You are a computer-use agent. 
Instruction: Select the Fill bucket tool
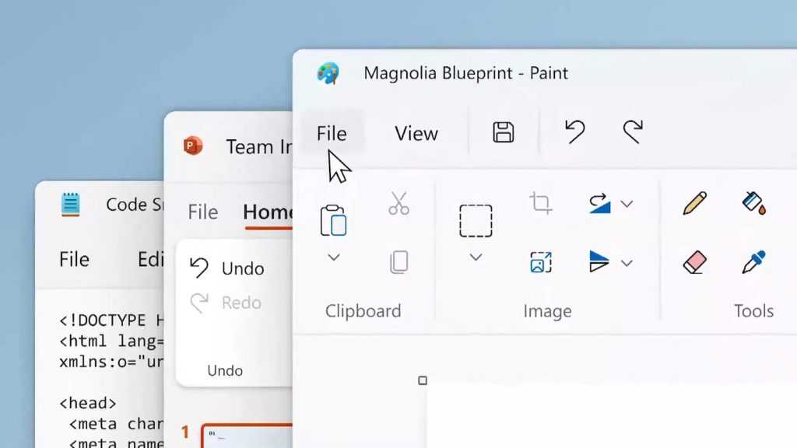[753, 203]
